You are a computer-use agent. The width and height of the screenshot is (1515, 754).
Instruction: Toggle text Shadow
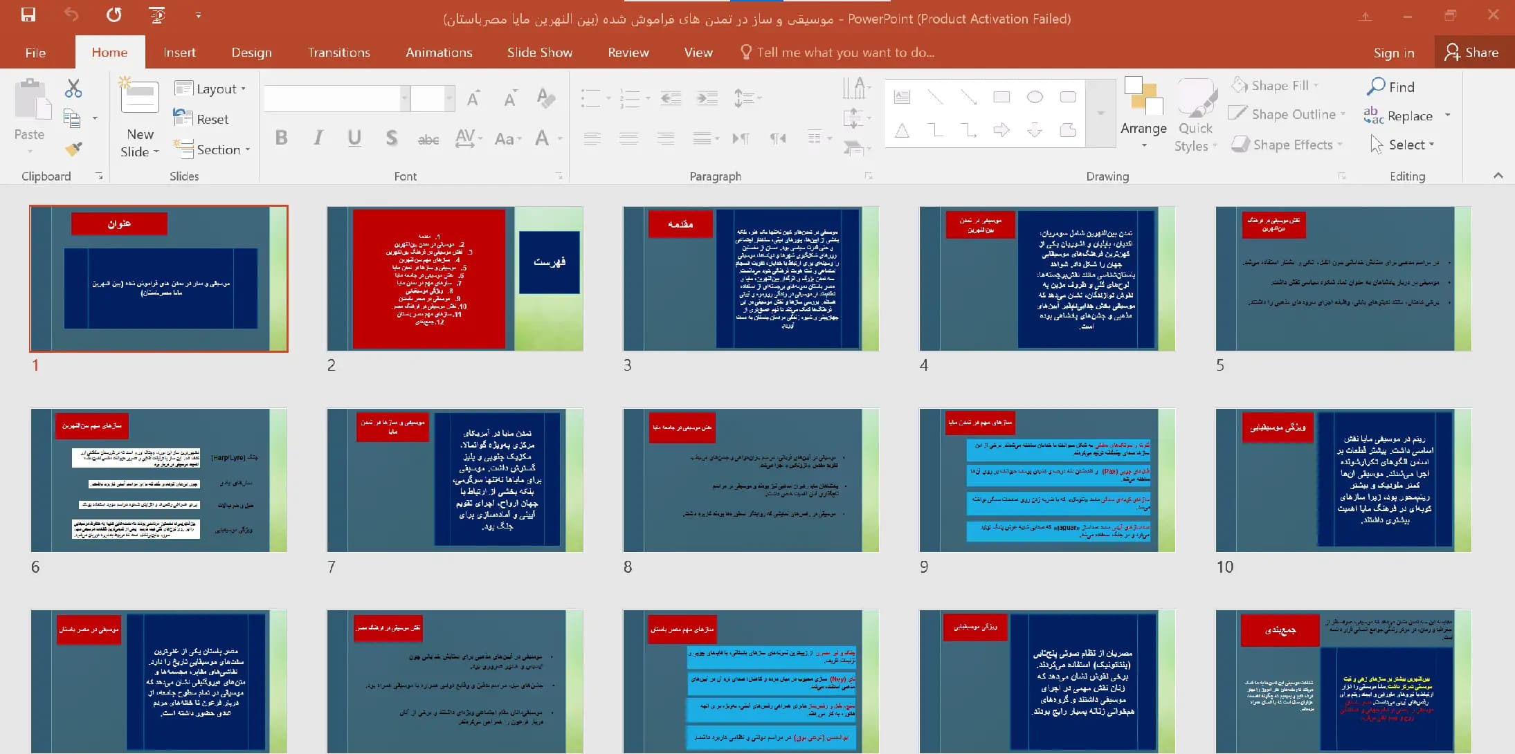[x=392, y=138]
